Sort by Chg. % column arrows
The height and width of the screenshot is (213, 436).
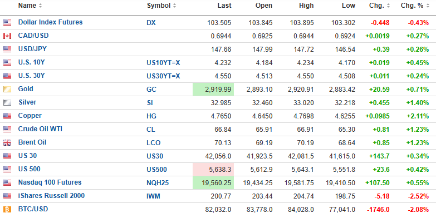428,6
